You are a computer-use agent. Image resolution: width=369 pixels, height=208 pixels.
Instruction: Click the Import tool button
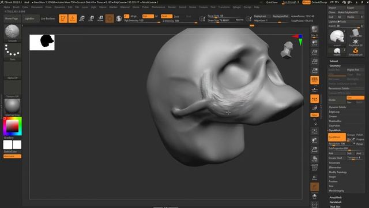pyautogui.click(x=337, y=8)
